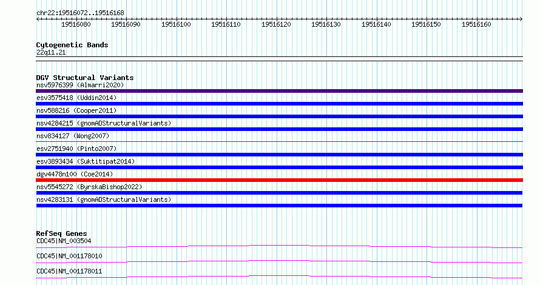Click the purple nsv5976399 variant bar
The image size is (540, 285).
click(279, 91)
